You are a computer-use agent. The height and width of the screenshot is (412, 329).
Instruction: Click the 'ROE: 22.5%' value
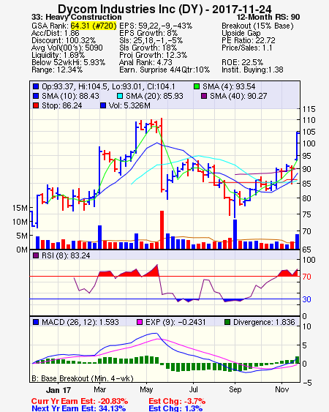pos(242,62)
